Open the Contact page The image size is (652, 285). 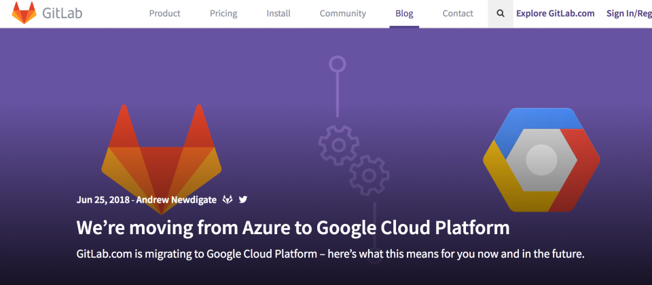tap(458, 14)
